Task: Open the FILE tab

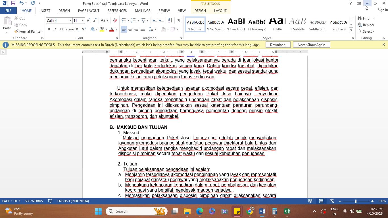Action: pyautogui.click(x=8, y=11)
